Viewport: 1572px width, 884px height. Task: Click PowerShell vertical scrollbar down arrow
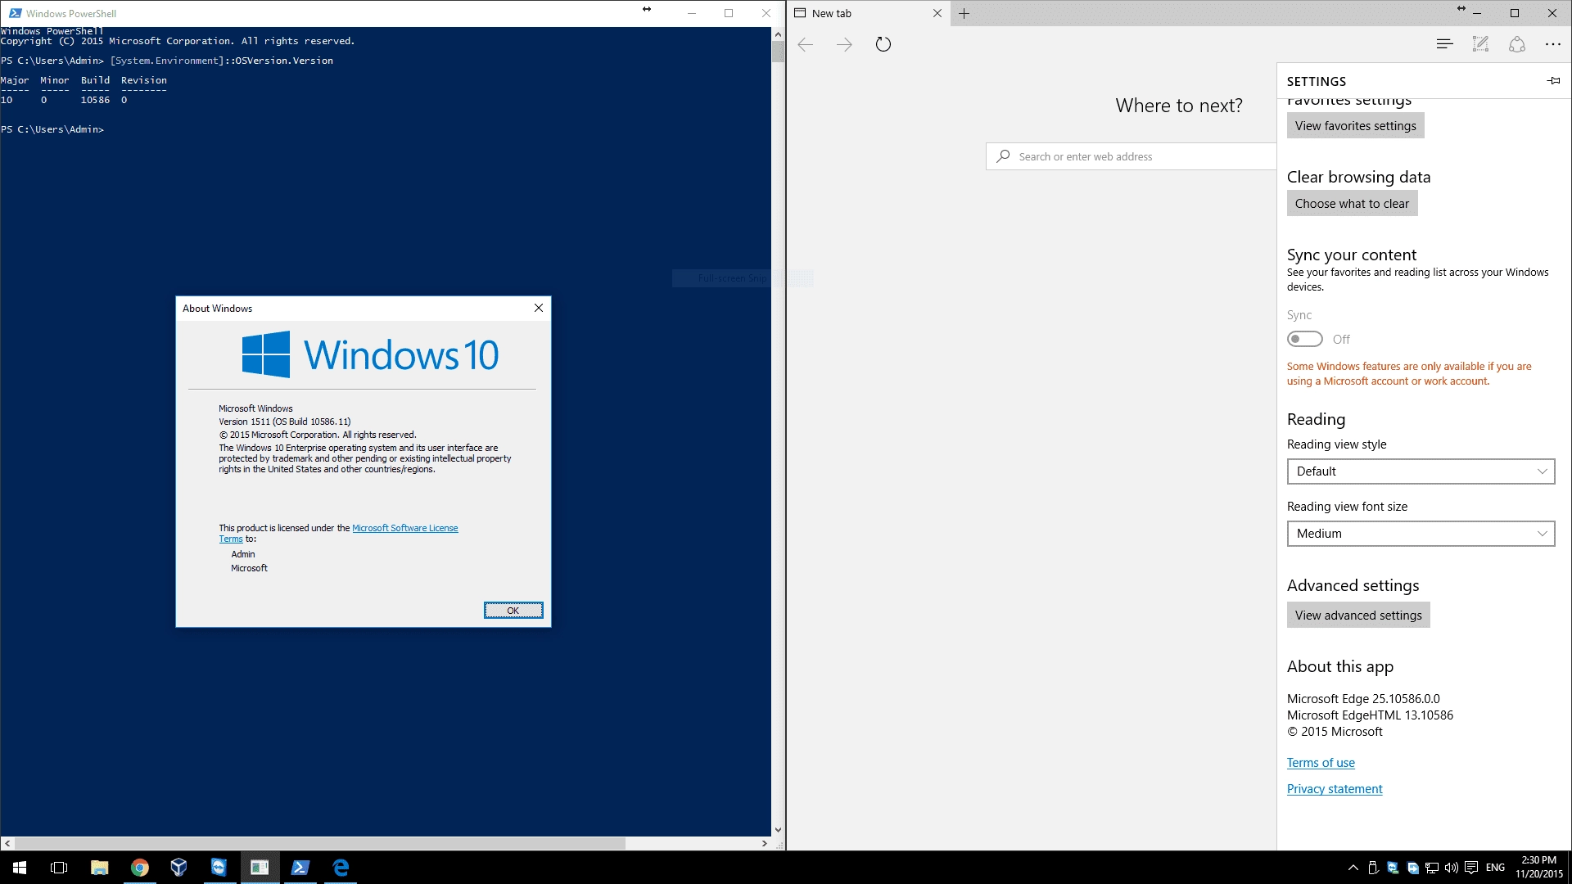click(x=778, y=830)
